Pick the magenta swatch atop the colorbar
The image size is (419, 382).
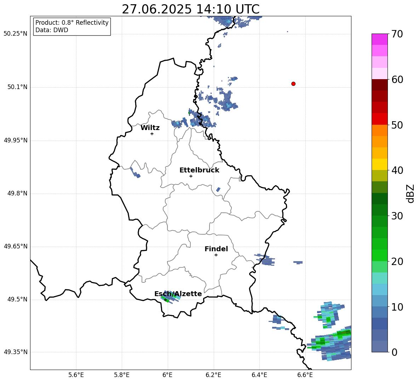point(379,39)
